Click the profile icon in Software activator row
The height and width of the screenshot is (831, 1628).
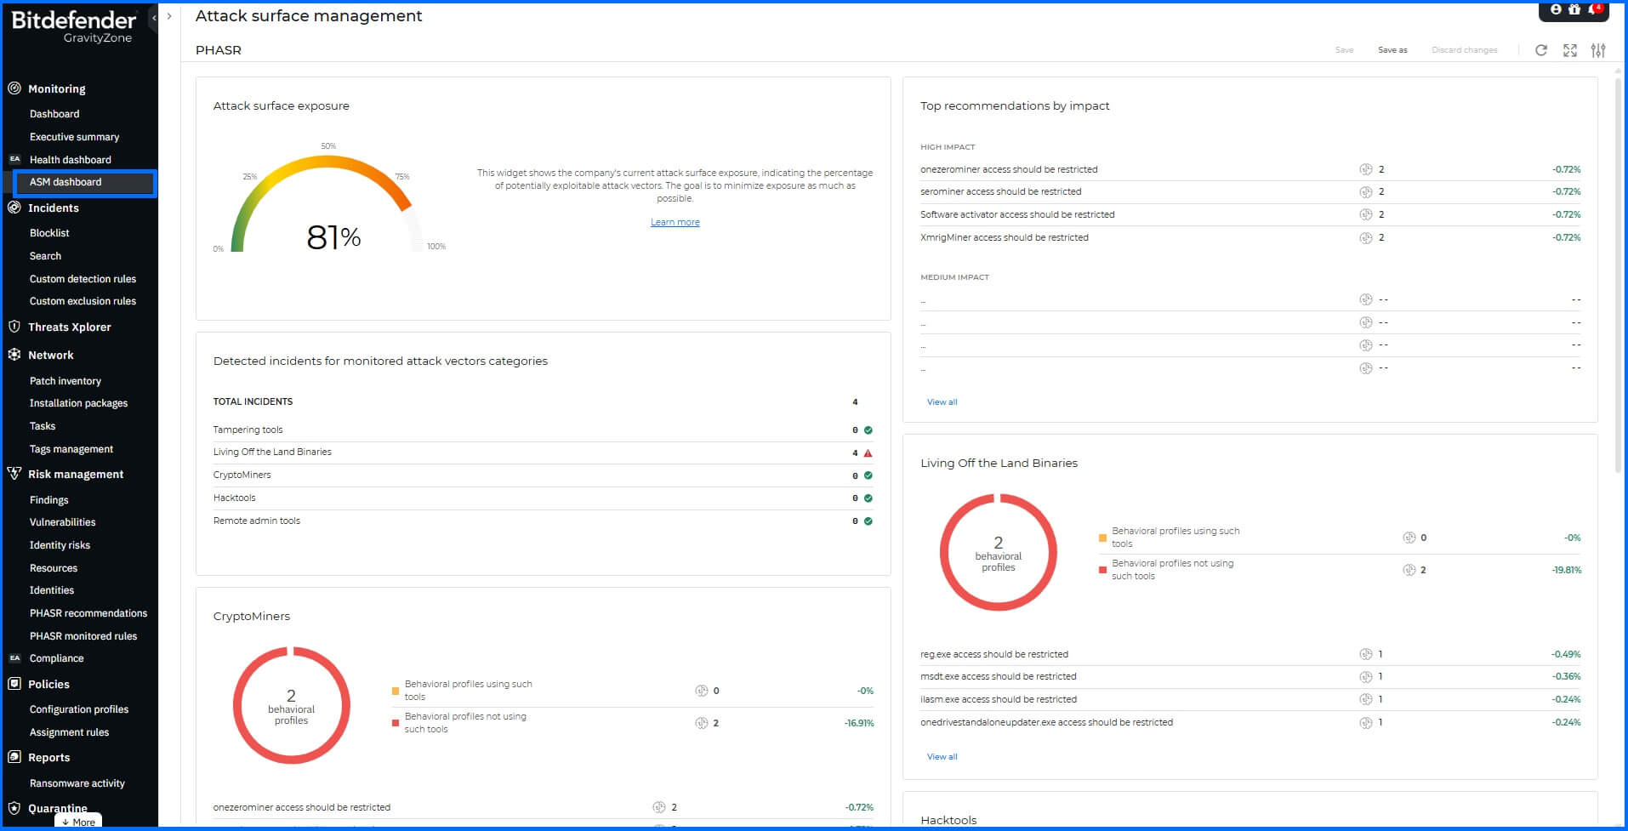pyautogui.click(x=1366, y=214)
